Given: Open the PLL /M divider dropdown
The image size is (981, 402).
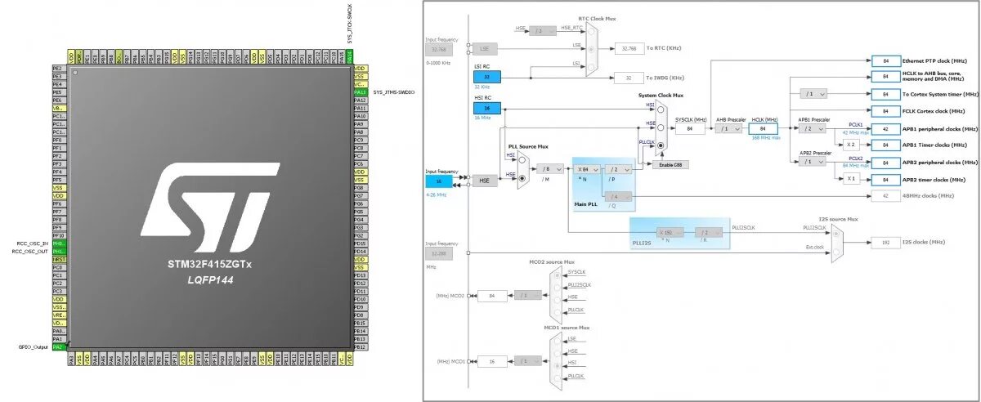Looking at the screenshot, I should pos(549,168).
